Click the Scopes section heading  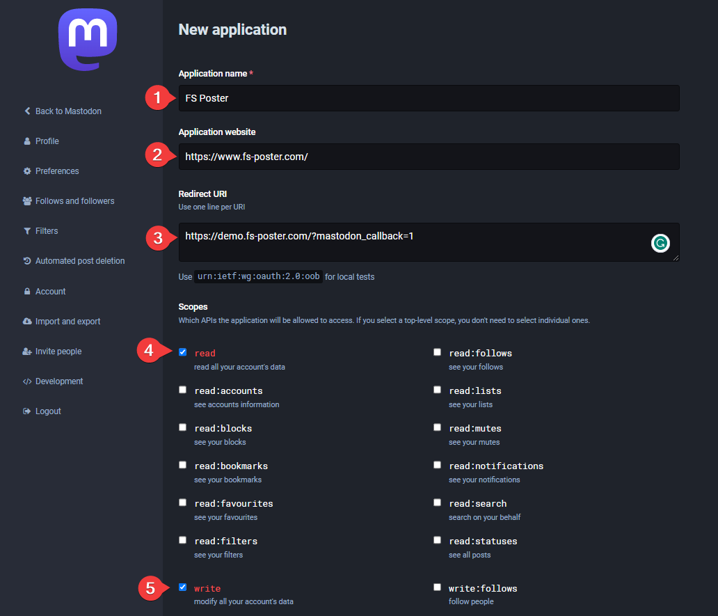pyautogui.click(x=193, y=307)
